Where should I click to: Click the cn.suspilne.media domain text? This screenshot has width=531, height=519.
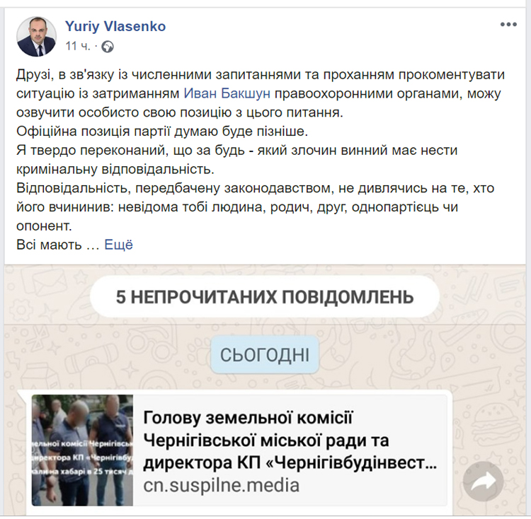[x=221, y=486]
